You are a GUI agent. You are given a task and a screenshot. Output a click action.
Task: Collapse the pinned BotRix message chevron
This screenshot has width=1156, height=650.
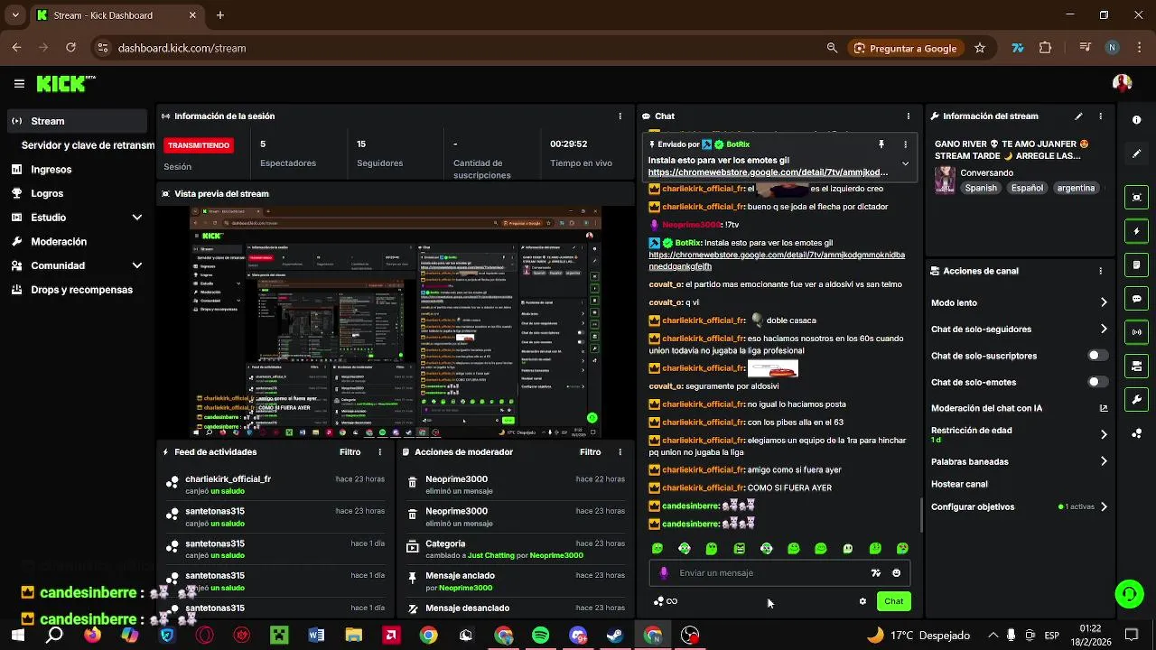point(905,164)
